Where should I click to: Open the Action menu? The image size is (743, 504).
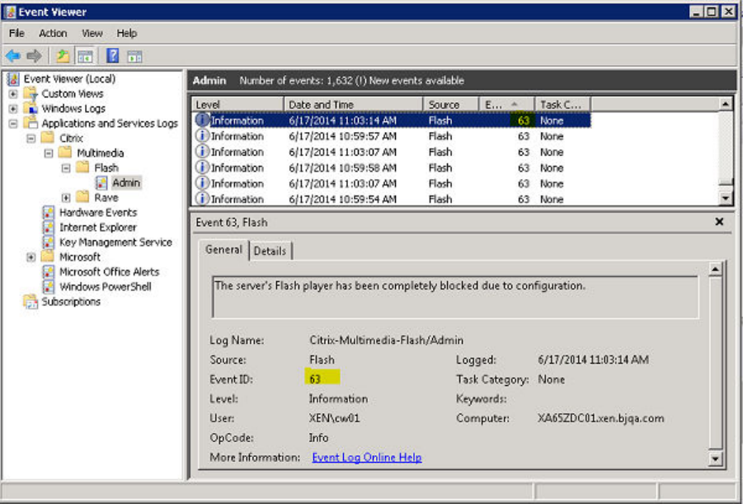53,33
